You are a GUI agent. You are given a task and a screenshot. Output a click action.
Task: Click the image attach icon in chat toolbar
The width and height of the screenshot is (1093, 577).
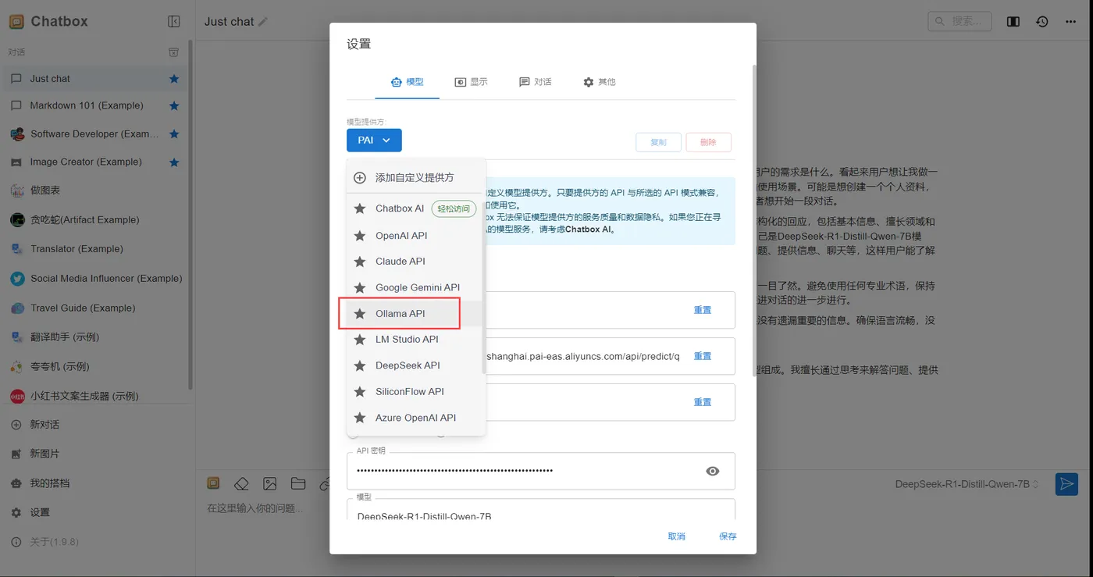(x=269, y=484)
